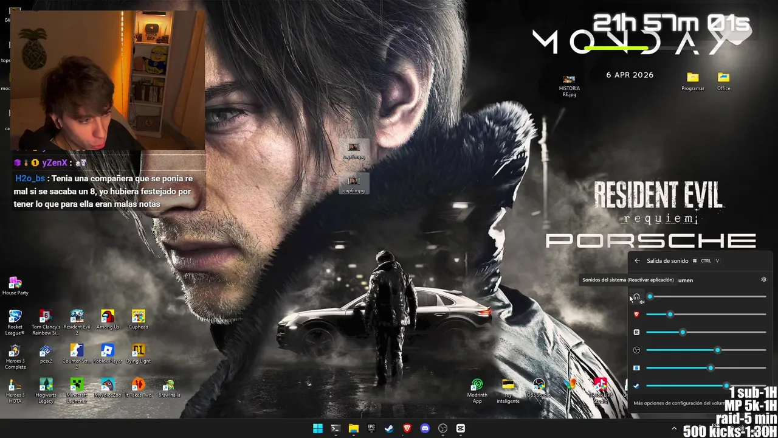Select the cap7.mpg video file
The height and width of the screenshot is (438, 778).
click(354, 151)
